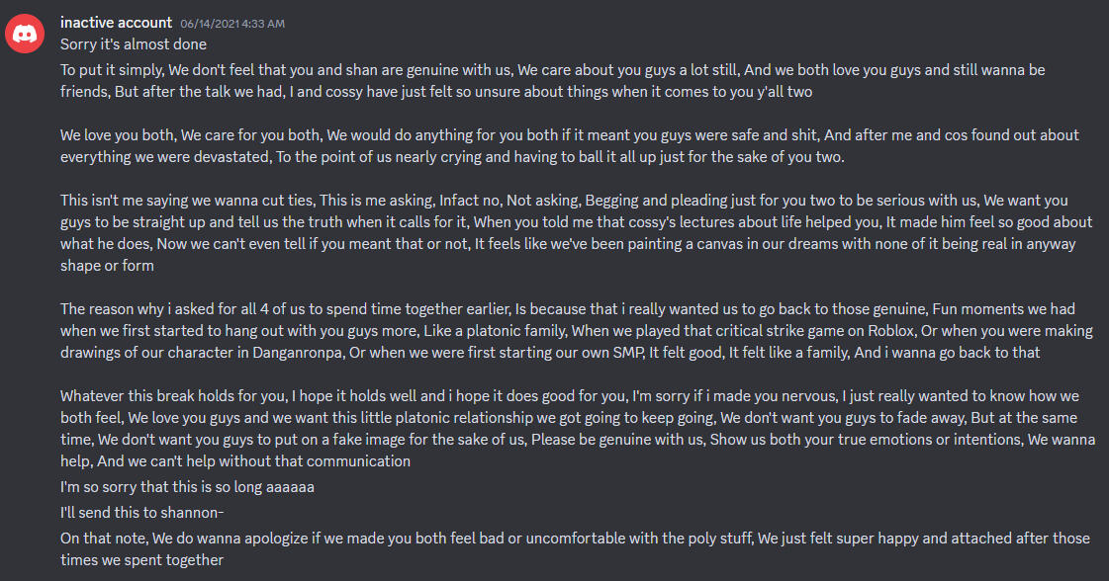Click the paragraph starting 'The reason why i asked'
Screen dimensions: 1109x581
tap(577, 330)
